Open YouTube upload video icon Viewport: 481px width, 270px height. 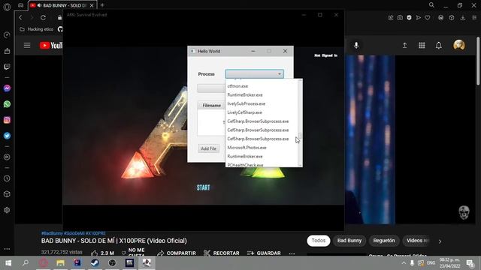pos(404,45)
